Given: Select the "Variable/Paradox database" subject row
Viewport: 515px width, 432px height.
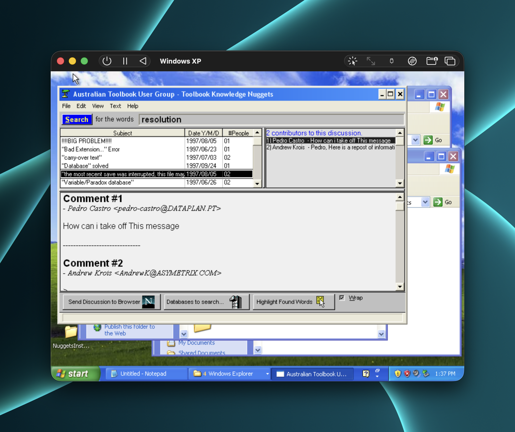Looking at the screenshot, I should [x=157, y=182].
